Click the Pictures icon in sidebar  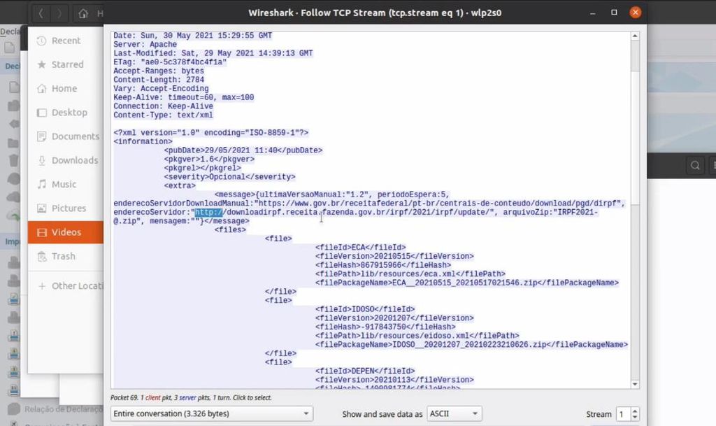41,208
